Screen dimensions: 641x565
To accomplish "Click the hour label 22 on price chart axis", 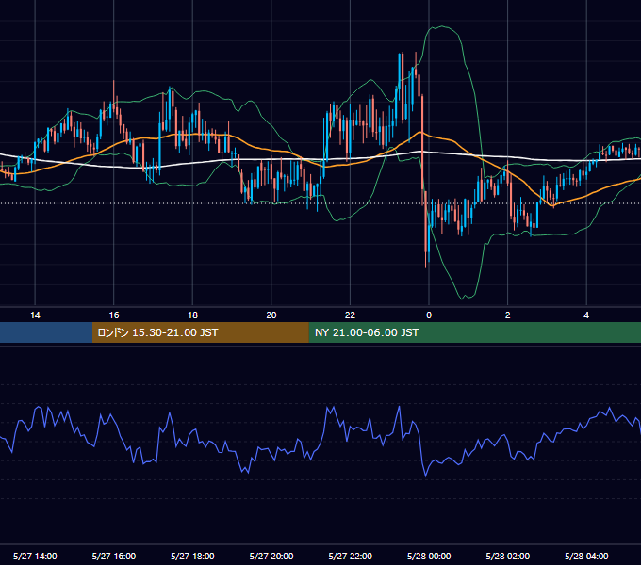I will pyautogui.click(x=351, y=315).
